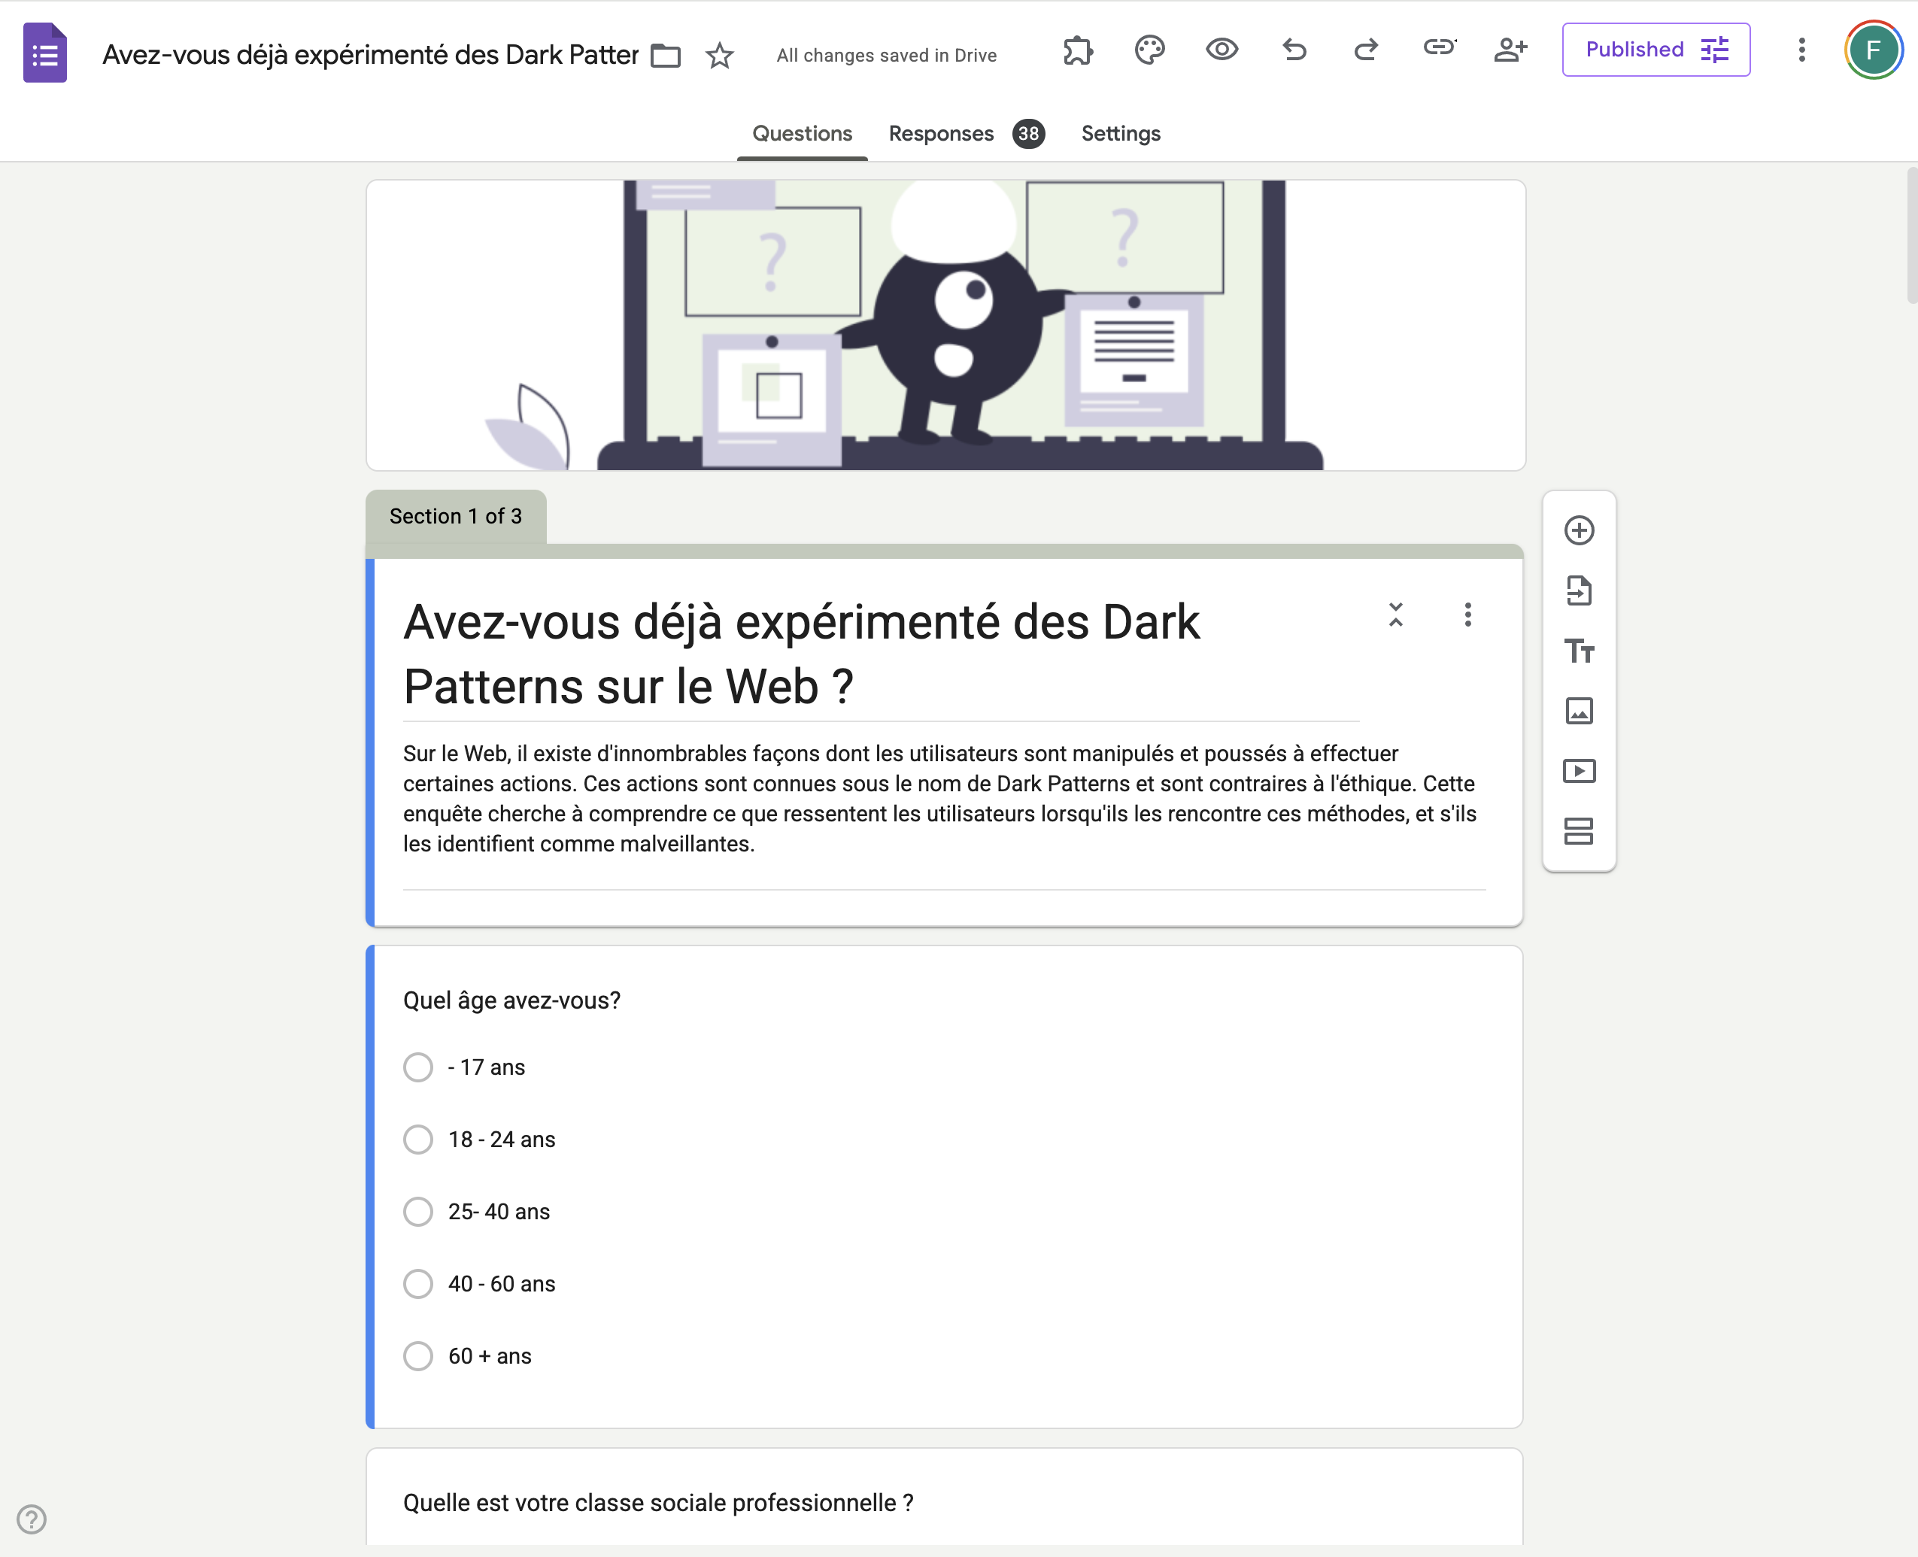The image size is (1918, 1557).
Task: Open the section's three-dot options menu
Action: coord(1468,616)
